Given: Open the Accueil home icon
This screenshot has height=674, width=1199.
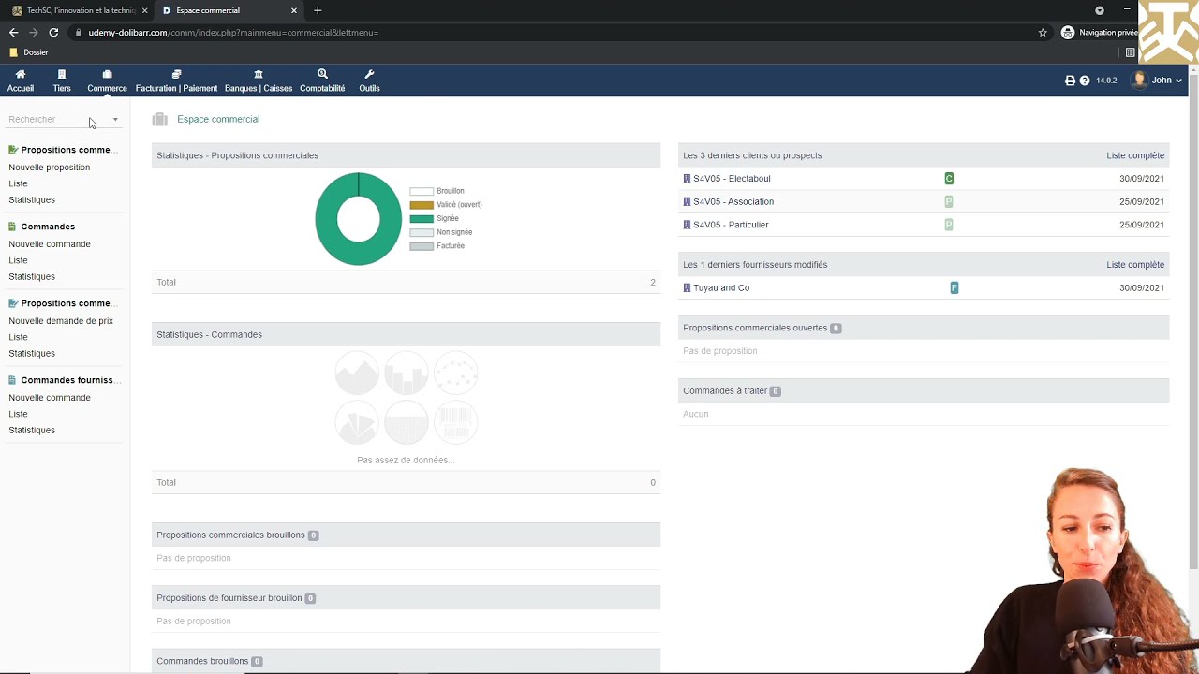Looking at the screenshot, I should point(21,74).
